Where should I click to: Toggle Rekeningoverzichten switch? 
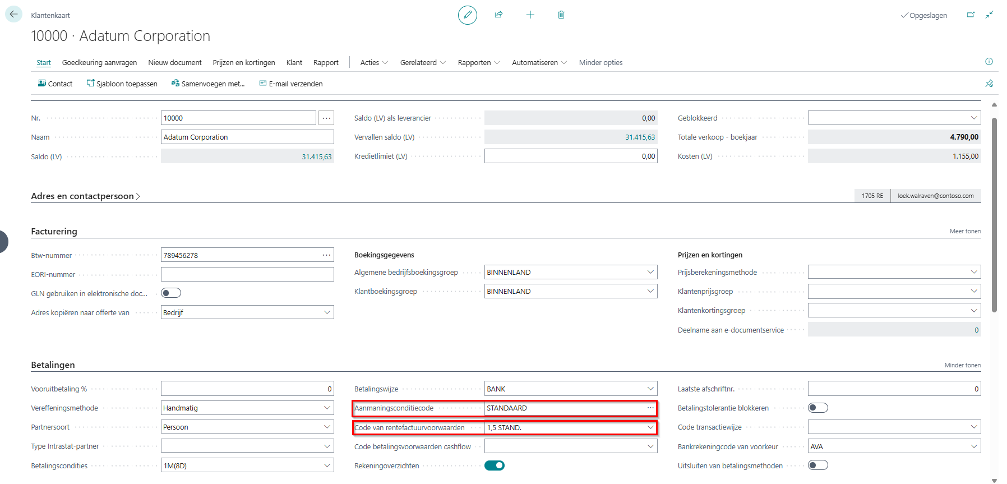(495, 465)
